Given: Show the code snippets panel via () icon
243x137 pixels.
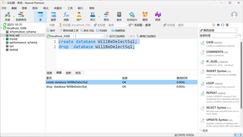Looking at the screenshot, I should (223, 25).
